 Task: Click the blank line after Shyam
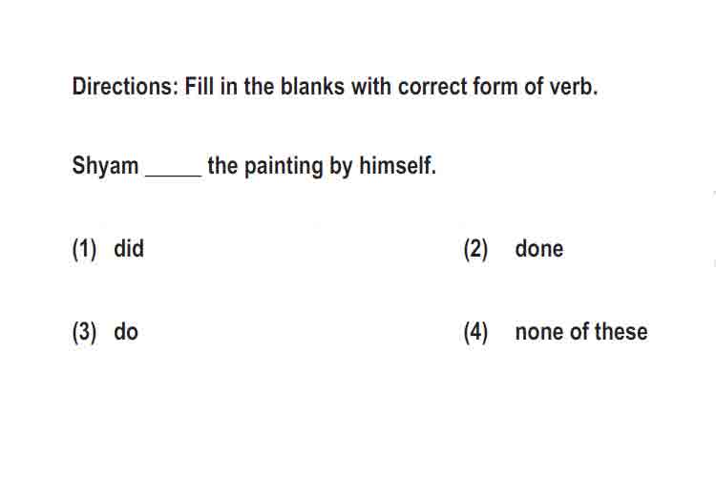click(x=174, y=175)
